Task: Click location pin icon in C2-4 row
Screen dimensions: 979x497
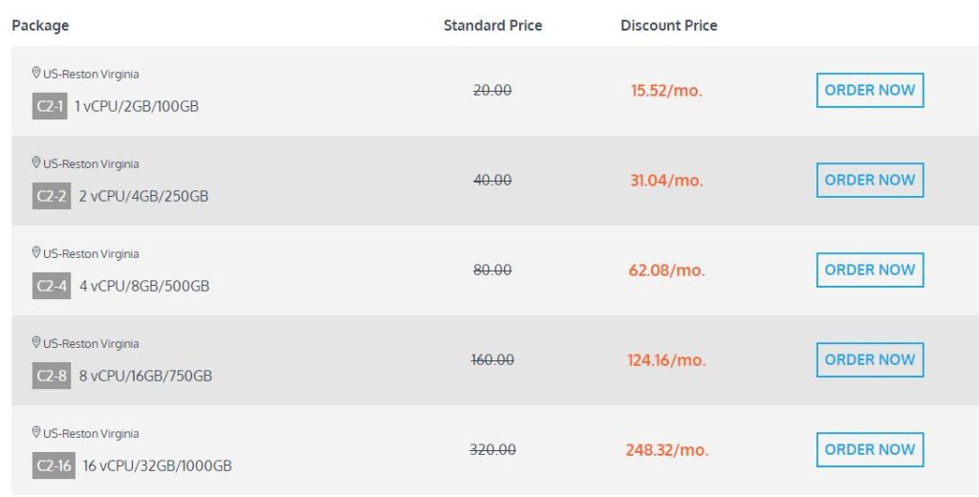Action: pyautogui.click(x=36, y=253)
